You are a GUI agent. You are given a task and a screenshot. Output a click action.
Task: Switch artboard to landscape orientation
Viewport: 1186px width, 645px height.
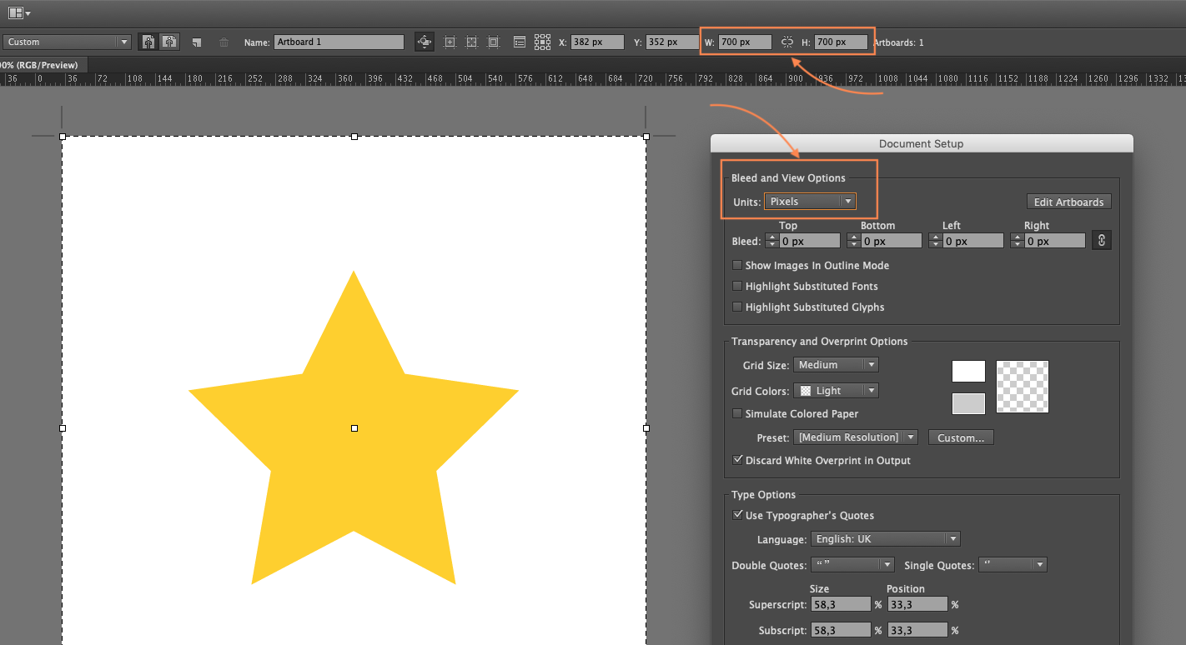click(x=169, y=42)
